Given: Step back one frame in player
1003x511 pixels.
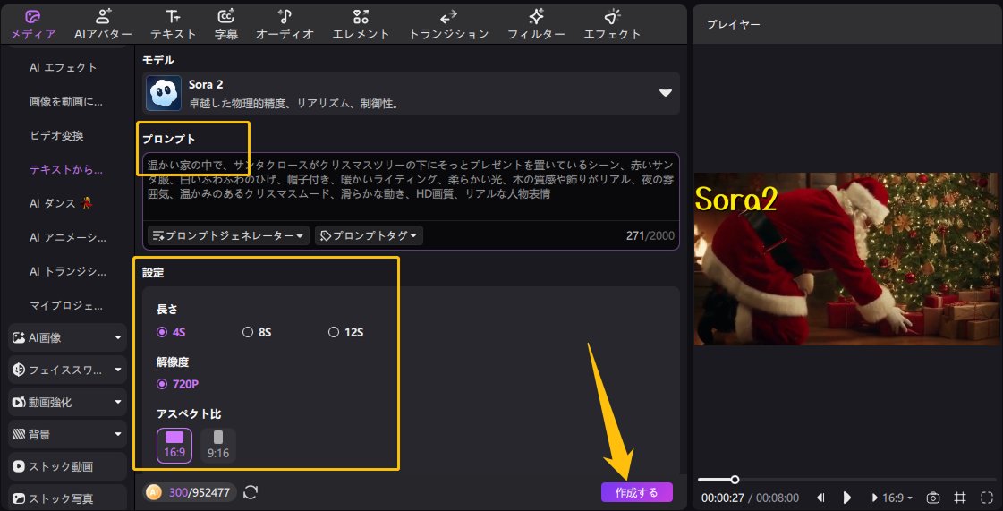Looking at the screenshot, I should (x=820, y=498).
